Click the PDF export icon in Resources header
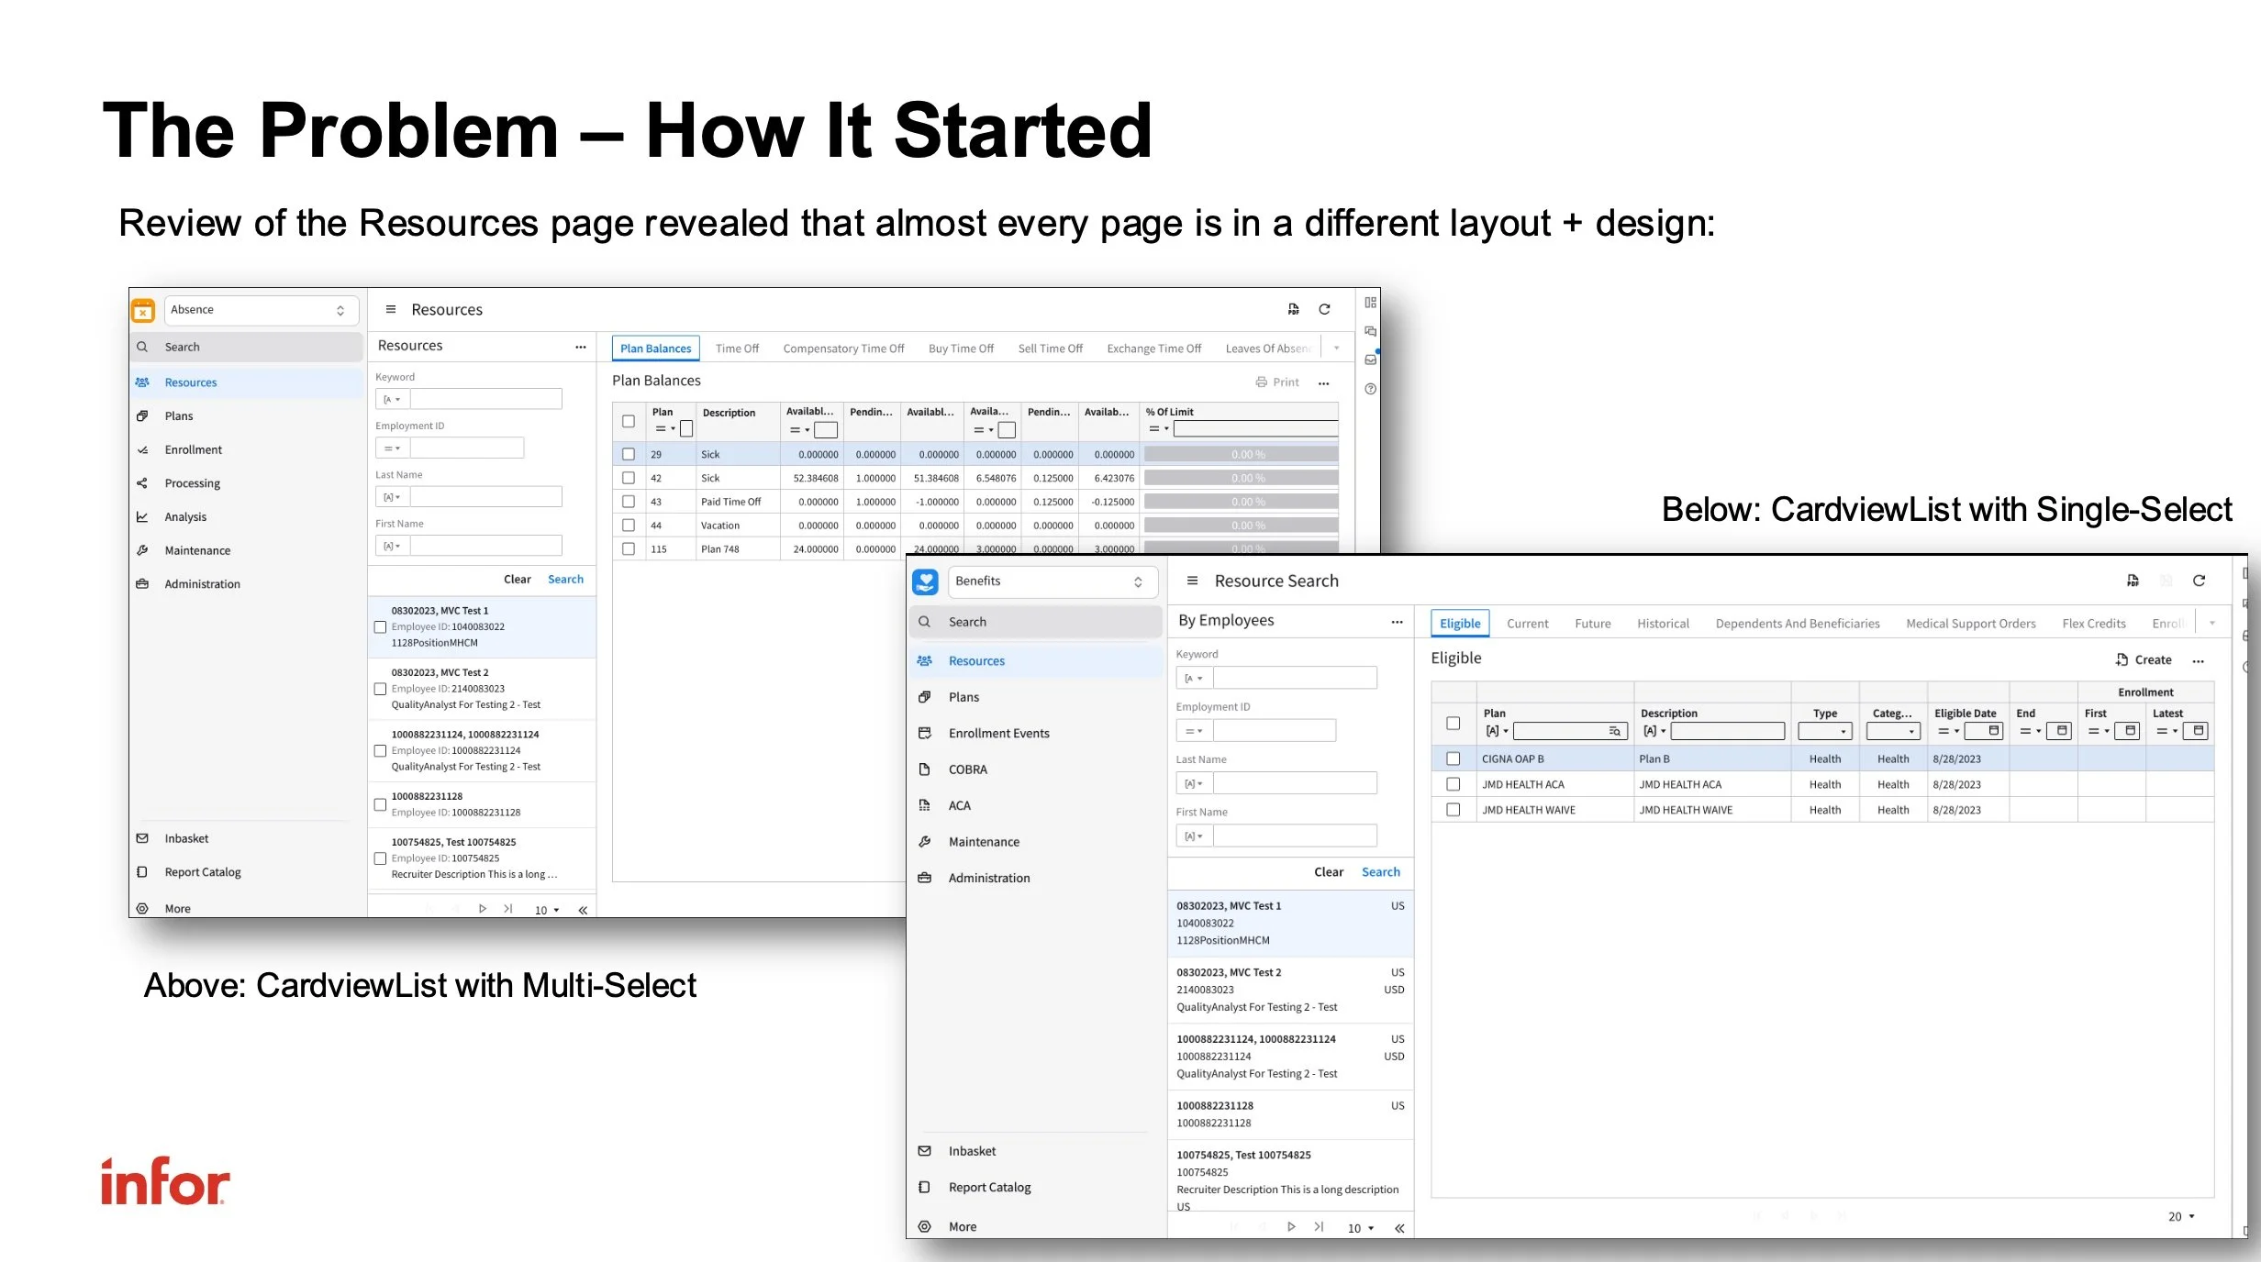This screenshot has width=2261, height=1262. 1293,309
